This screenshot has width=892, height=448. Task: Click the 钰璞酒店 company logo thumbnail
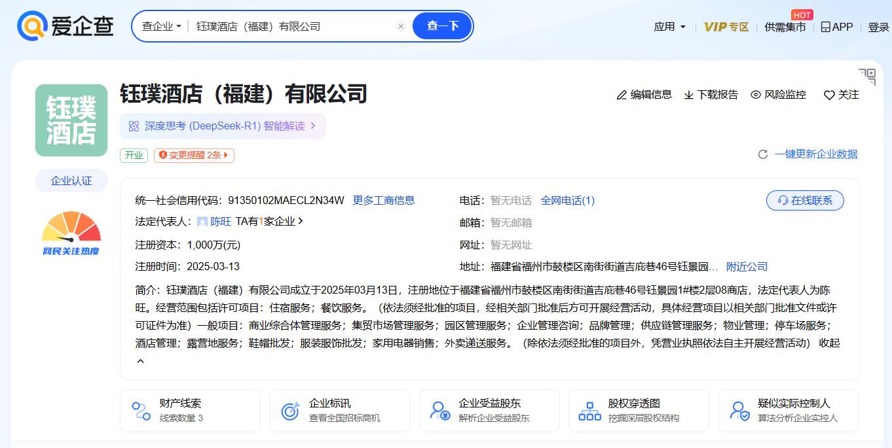point(71,120)
